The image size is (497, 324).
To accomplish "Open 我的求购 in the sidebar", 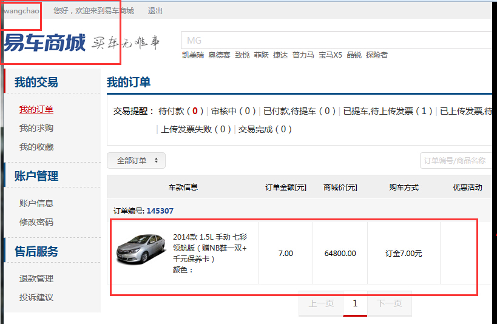I will tap(36, 128).
